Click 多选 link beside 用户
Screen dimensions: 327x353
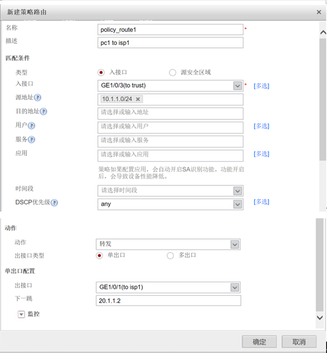(x=261, y=126)
